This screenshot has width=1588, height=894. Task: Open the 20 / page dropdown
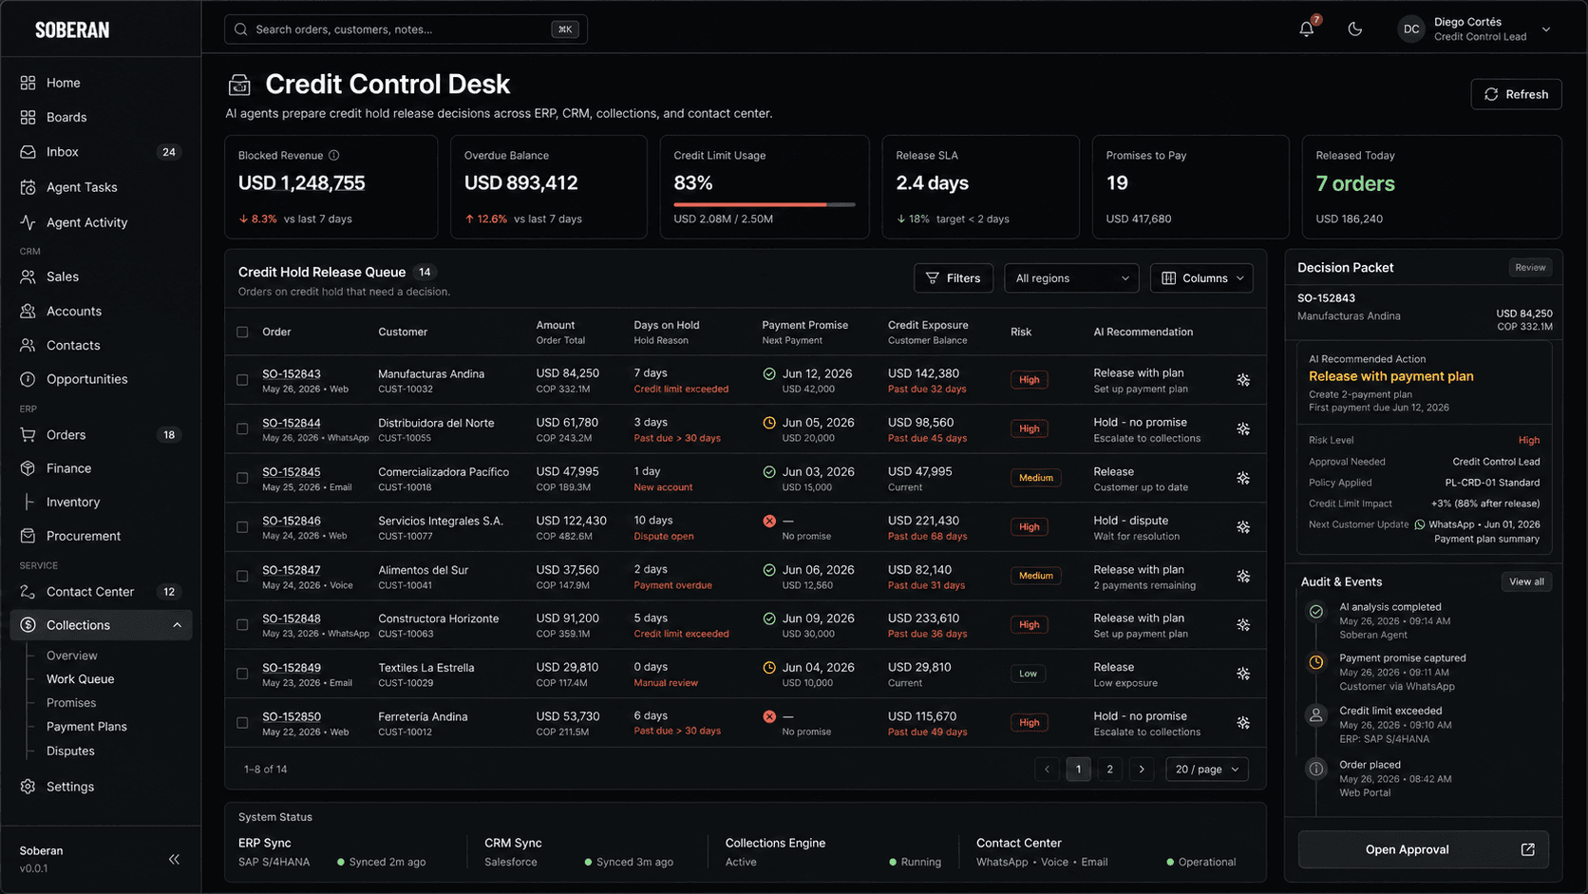(x=1206, y=770)
